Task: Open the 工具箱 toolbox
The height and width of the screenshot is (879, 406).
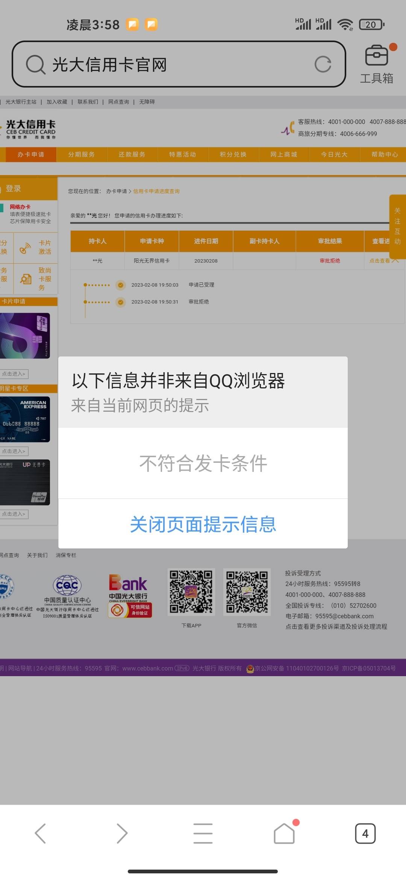Action: point(377,65)
